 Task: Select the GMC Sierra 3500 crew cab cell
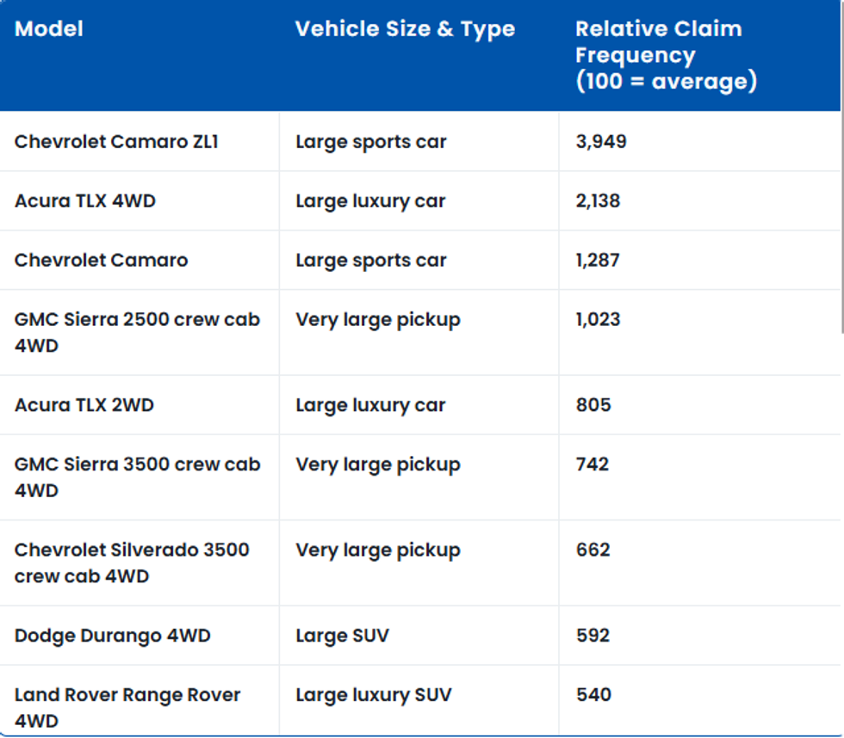pos(137,477)
